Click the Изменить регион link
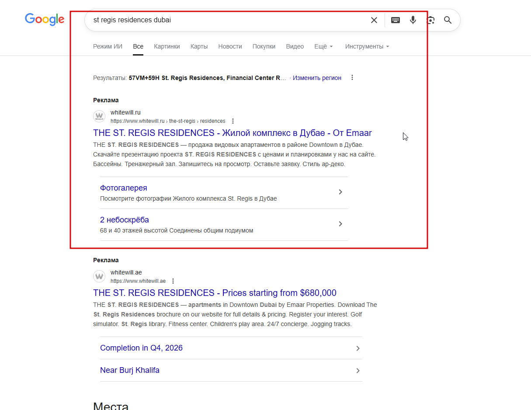531x410 pixels. pos(317,78)
